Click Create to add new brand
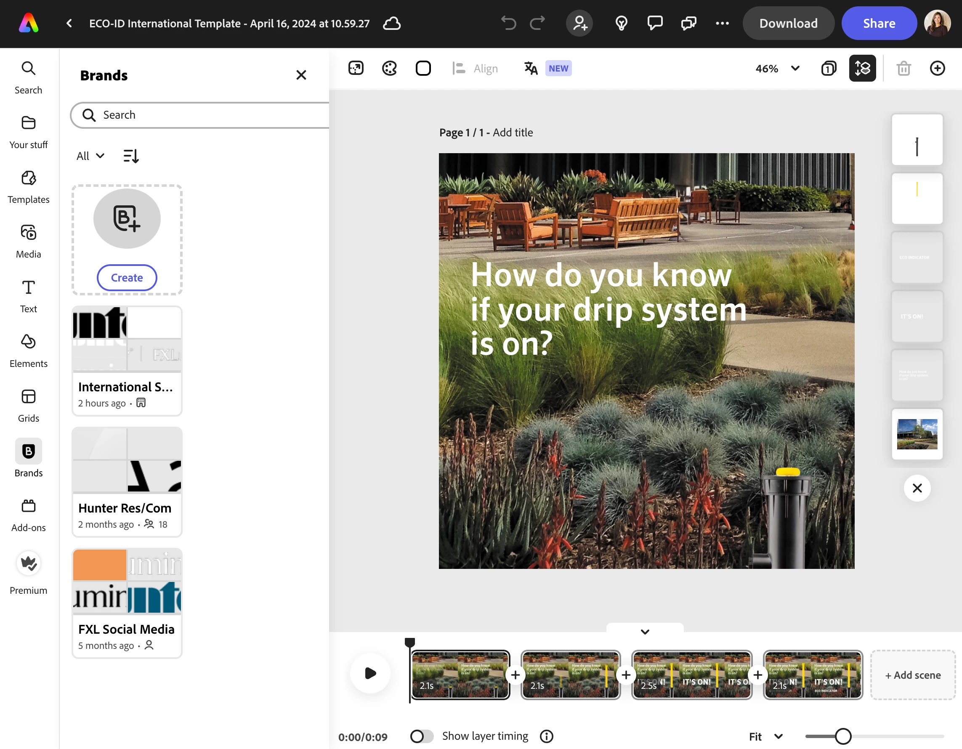Viewport: 962px width, 749px height. pyautogui.click(x=127, y=277)
